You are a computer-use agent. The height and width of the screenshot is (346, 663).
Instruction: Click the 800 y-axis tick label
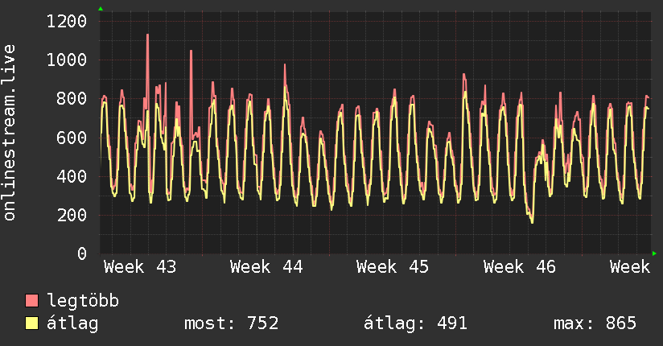(x=72, y=98)
